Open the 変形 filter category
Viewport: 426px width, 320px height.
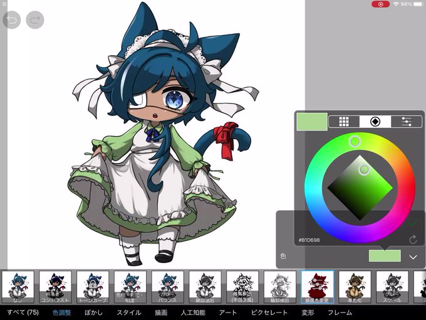pyautogui.click(x=308, y=312)
